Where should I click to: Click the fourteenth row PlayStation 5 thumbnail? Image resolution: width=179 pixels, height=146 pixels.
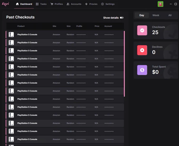pos(11,139)
